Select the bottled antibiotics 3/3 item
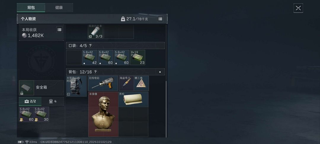 click(x=95, y=31)
